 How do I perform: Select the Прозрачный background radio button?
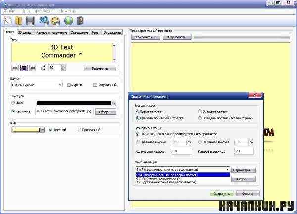(79, 130)
